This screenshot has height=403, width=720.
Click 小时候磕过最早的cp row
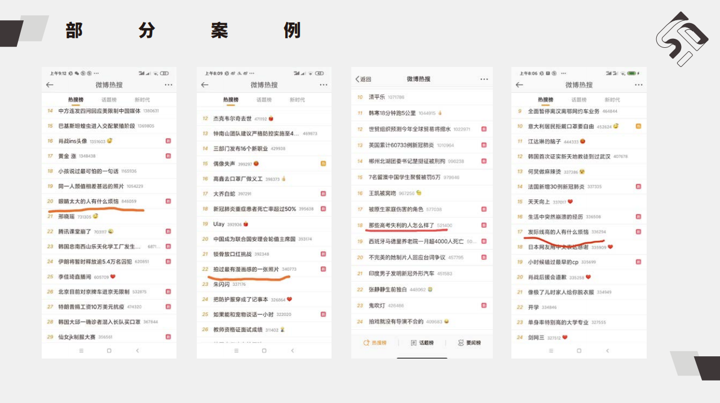579,262
